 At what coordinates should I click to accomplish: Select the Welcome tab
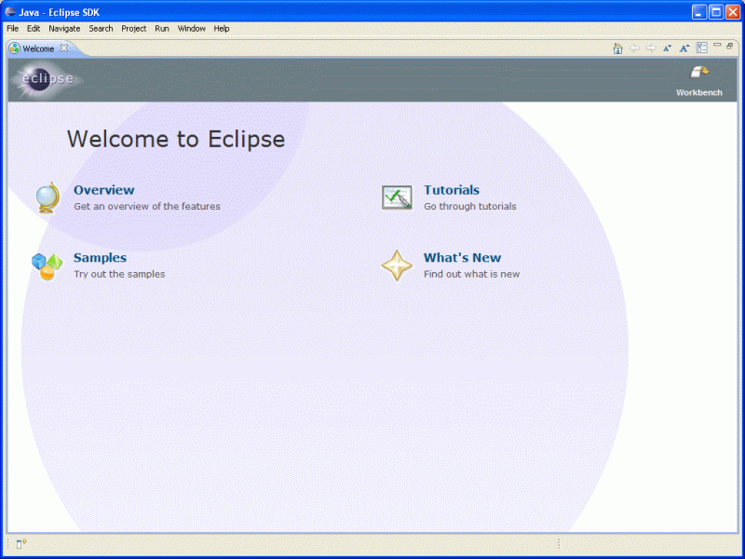(38, 48)
